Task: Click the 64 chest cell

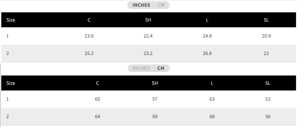Action: click(98, 117)
